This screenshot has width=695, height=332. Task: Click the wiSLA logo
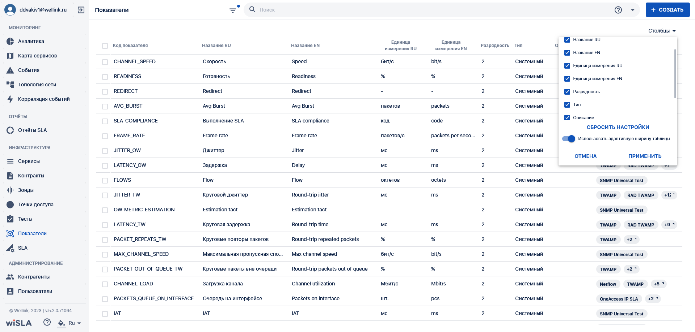(x=19, y=323)
